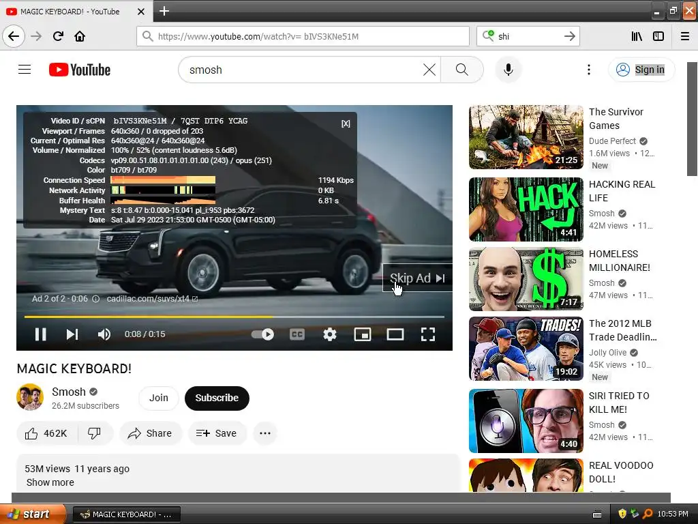
Task: Click the go arrow in browser search box
Action: point(569,36)
